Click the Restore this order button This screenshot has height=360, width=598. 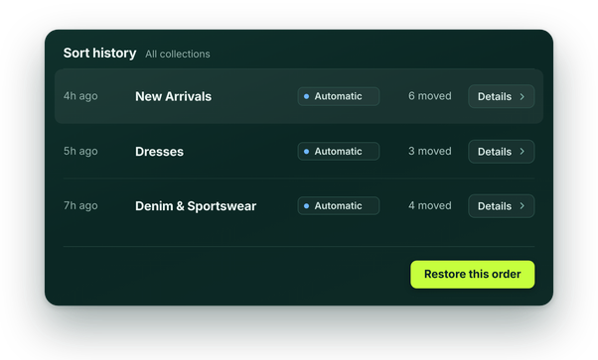[473, 275]
